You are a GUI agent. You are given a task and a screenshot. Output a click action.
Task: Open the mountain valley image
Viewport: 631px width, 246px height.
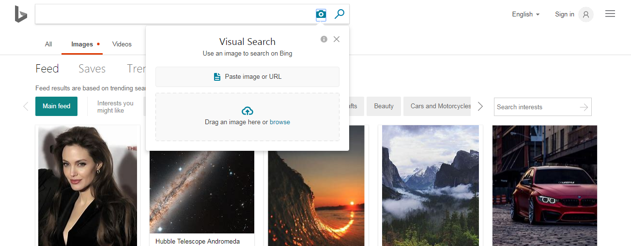431,186
